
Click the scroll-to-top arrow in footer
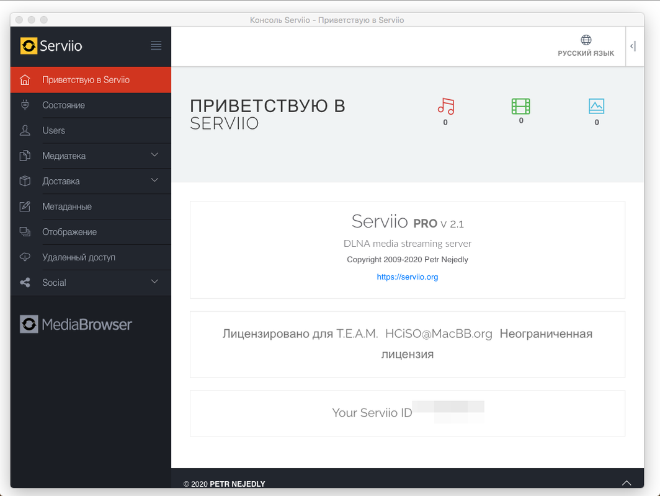pos(627,483)
